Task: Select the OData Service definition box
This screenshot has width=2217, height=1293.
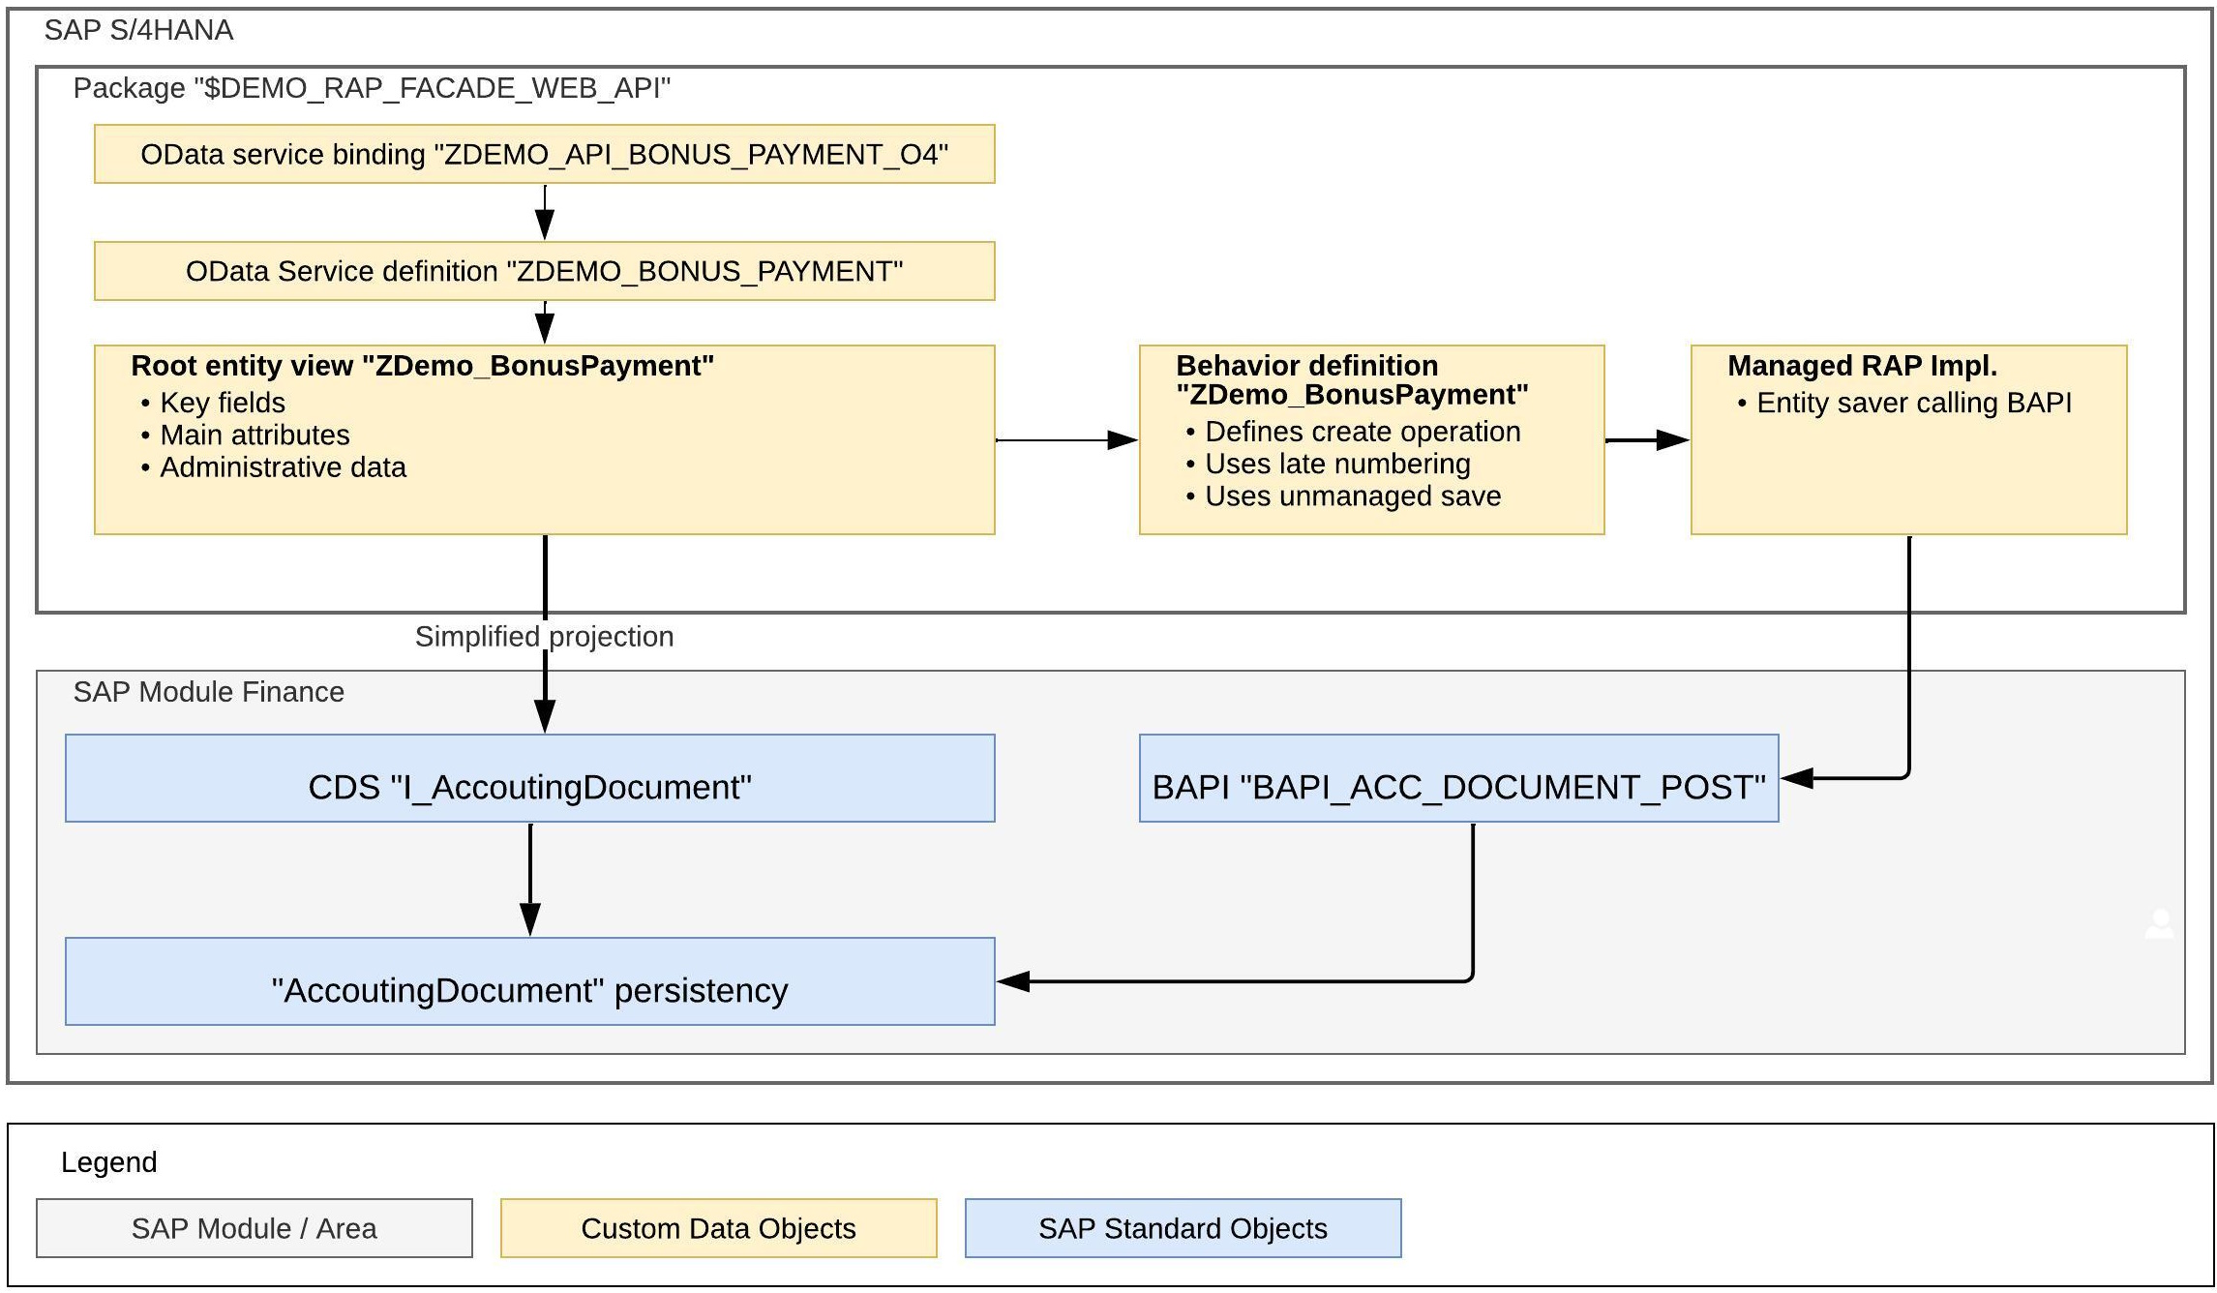Action: pyautogui.click(x=544, y=271)
